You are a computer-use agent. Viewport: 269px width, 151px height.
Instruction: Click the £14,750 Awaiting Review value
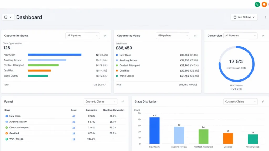click(184, 60)
